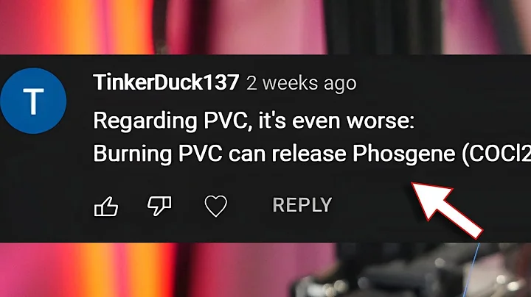This screenshot has width=531, height=297.
Task: Click the line 'Regarding PVC, it's even worse:'
Action: 254,121
